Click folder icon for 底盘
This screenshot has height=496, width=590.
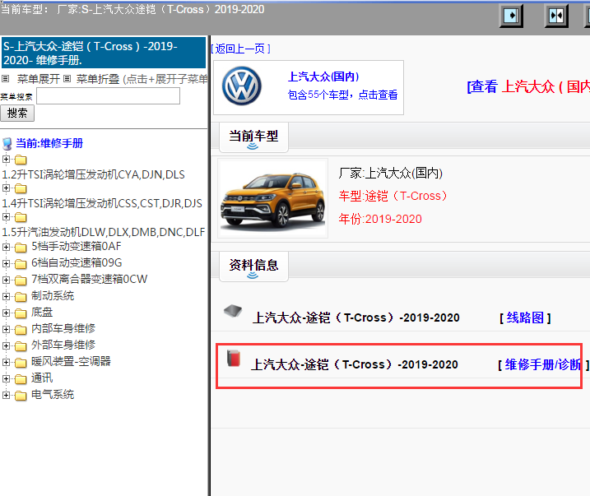[21, 313]
